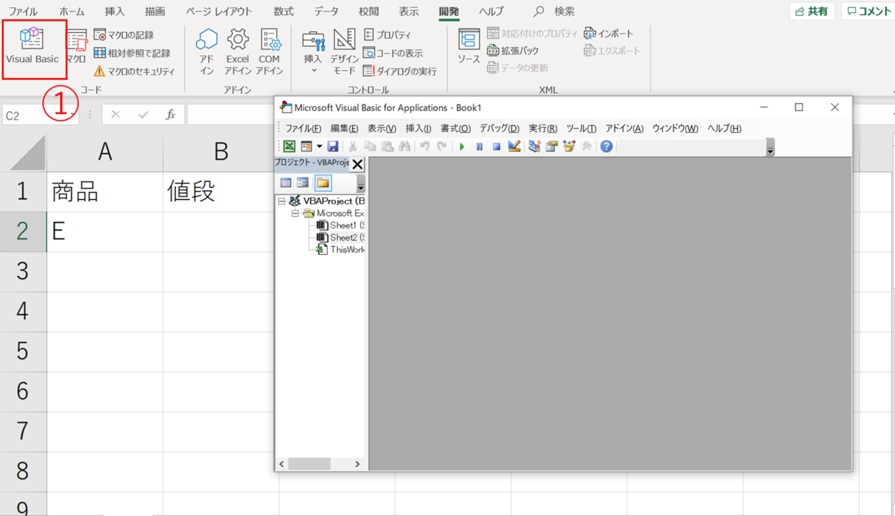The image size is (895, 516).
Task: Start マクロの記録 (Record Macro)
Action: click(x=125, y=35)
